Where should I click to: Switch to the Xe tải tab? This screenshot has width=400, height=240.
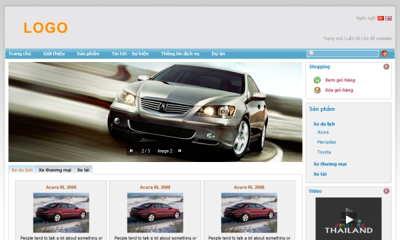pos(83,170)
